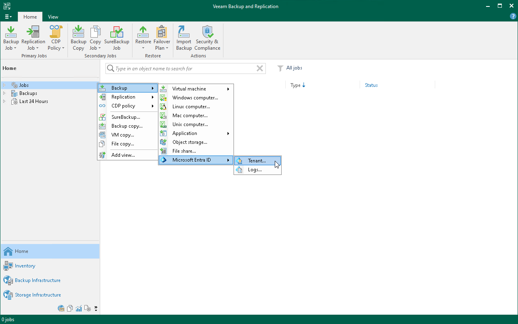Select Windows computer... menu entry

(195, 98)
